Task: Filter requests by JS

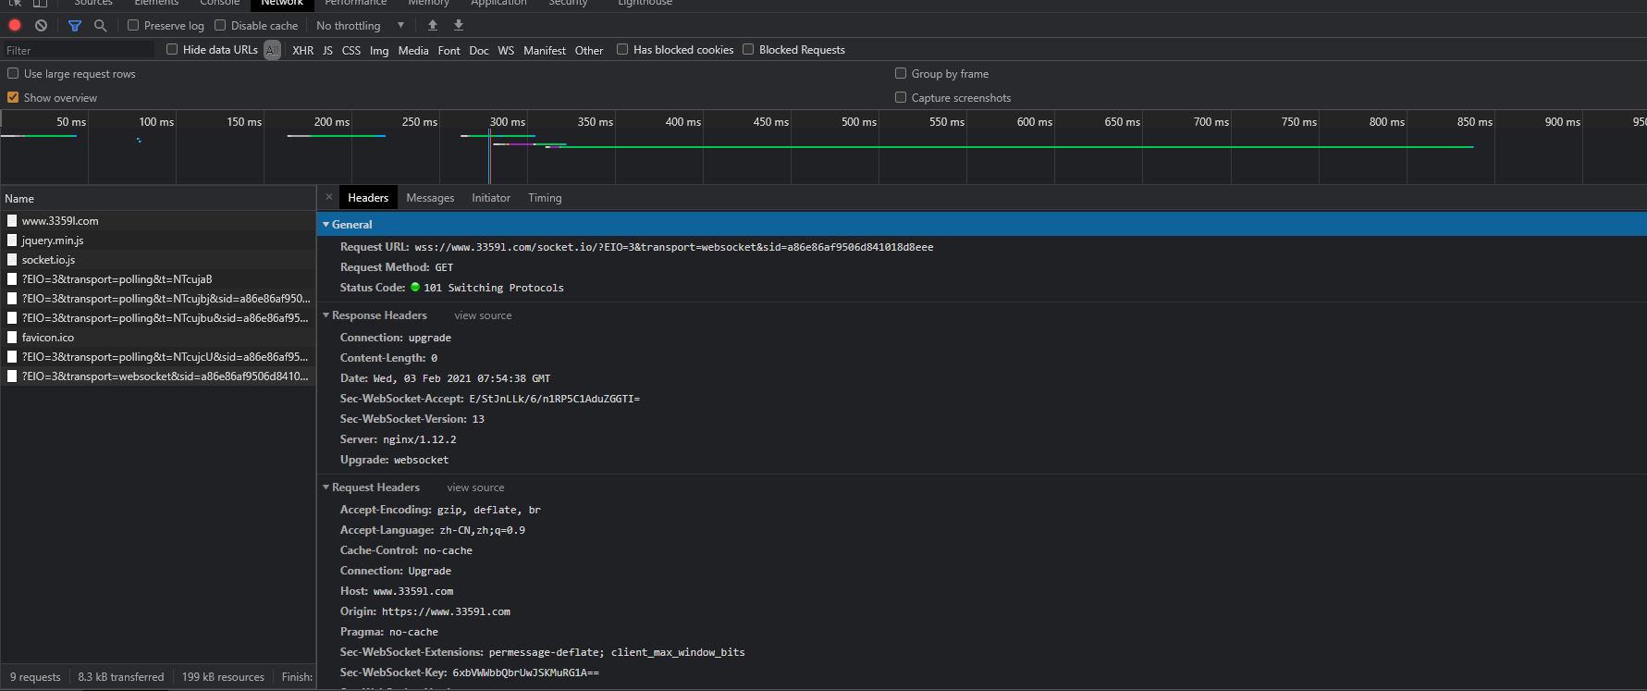Action: (327, 50)
